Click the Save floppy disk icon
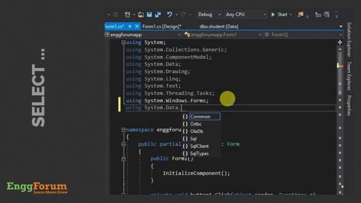This screenshot has height=203, width=361. [x=149, y=15]
